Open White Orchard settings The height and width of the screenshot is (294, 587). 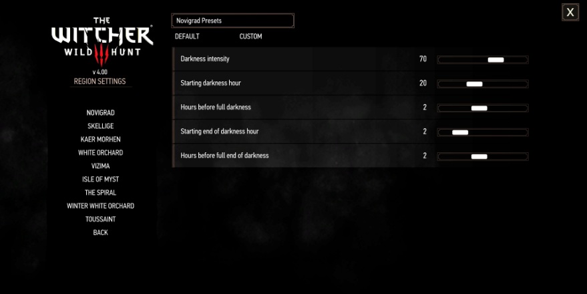100,153
